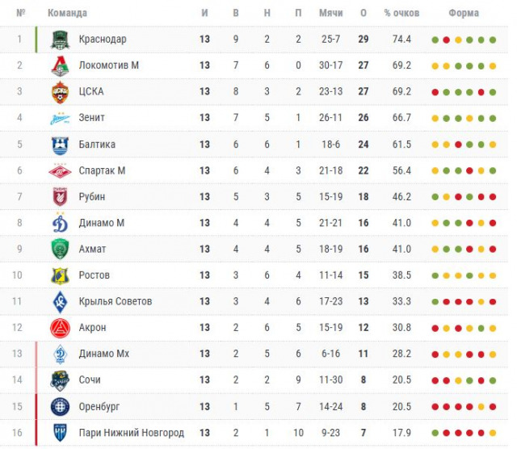Sort table by the О points column
Viewport: 517px width, 449px height.
364,13
